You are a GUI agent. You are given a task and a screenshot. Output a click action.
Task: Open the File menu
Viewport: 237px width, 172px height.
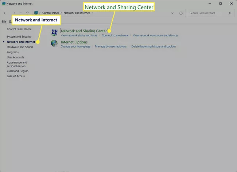tap(4, 21)
